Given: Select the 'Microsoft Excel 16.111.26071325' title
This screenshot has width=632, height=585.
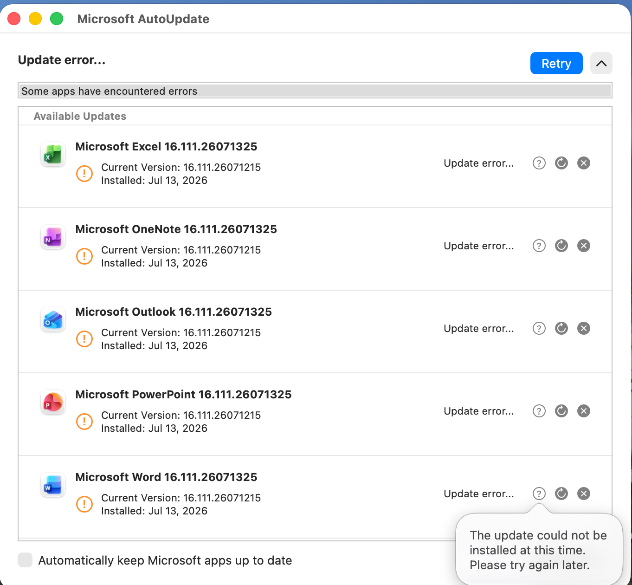Looking at the screenshot, I should pyautogui.click(x=166, y=146).
